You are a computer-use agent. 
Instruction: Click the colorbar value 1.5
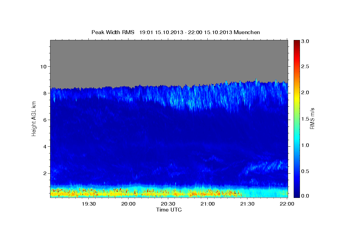(x=305, y=119)
